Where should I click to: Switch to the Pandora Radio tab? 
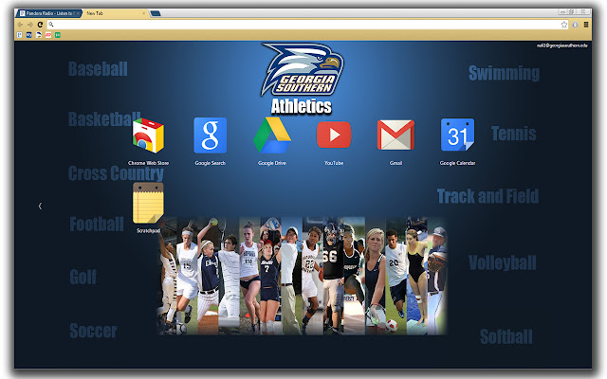point(48,13)
